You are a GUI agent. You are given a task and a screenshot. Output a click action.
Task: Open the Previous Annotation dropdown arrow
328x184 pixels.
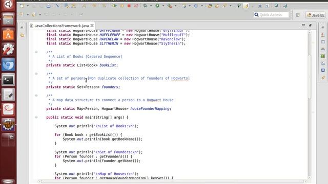coord(40,15)
